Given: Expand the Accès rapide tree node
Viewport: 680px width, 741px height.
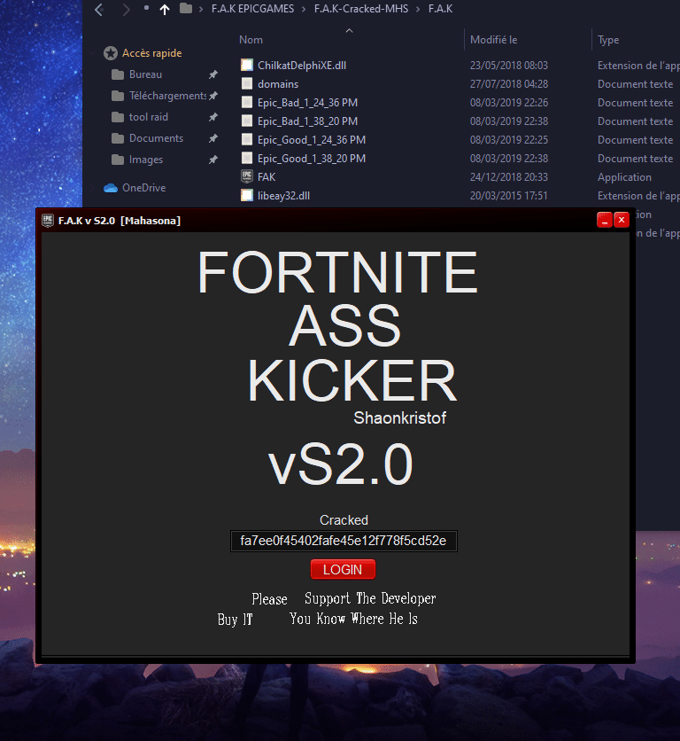Looking at the screenshot, I should pos(92,53).
